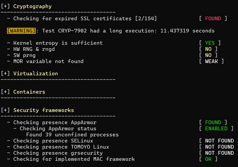The image size is (238, 167).
Task: Click the NOT FOUND status for SELinux
Action: click(x=219, y=141)
